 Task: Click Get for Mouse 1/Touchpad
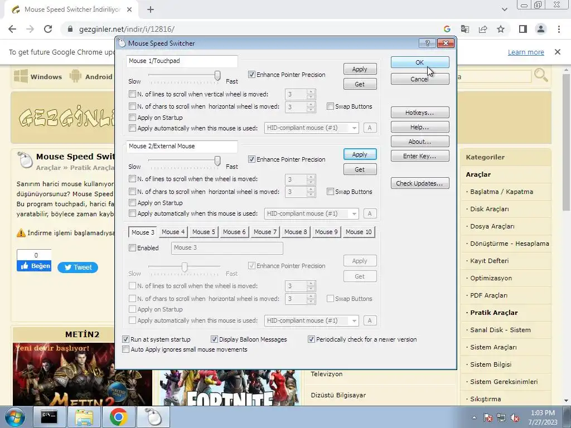click(360, 84)
